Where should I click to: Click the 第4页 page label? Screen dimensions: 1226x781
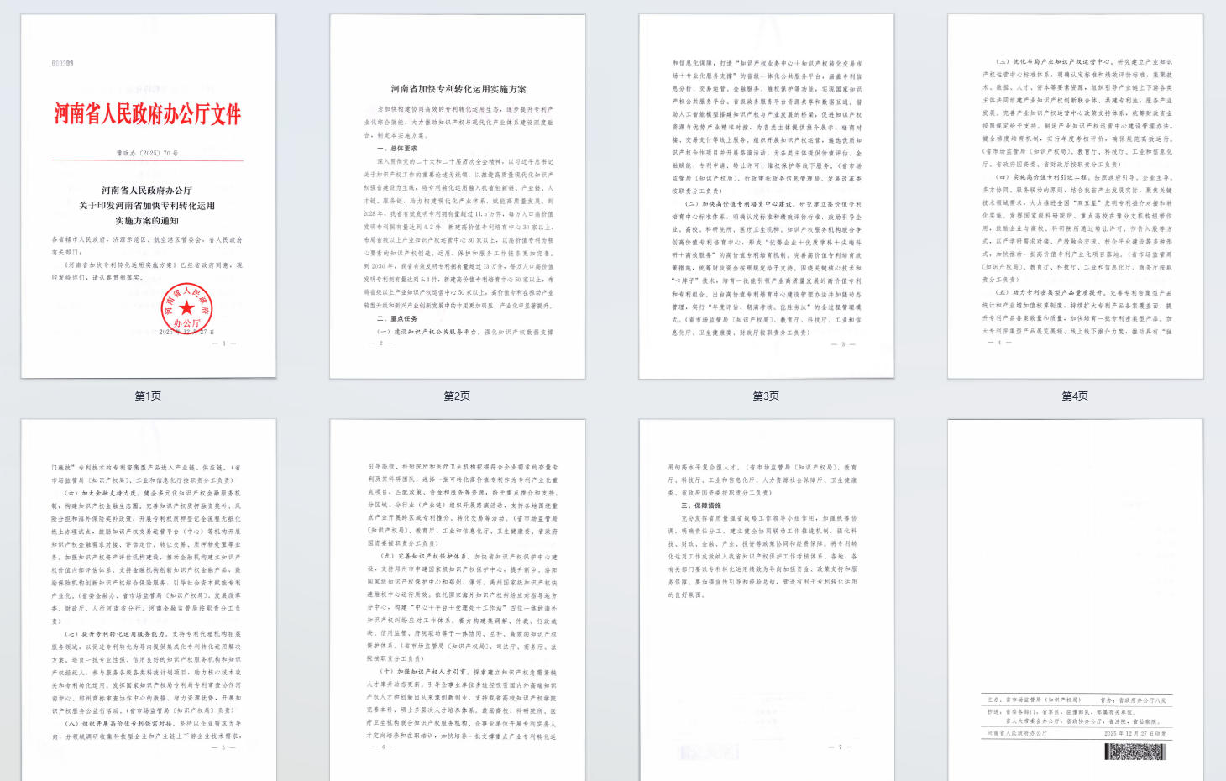(1075, 396)
